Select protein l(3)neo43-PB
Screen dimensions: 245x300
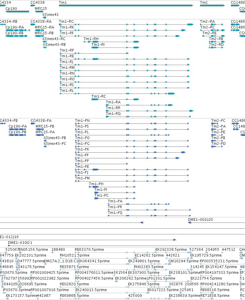coord(45,141)
